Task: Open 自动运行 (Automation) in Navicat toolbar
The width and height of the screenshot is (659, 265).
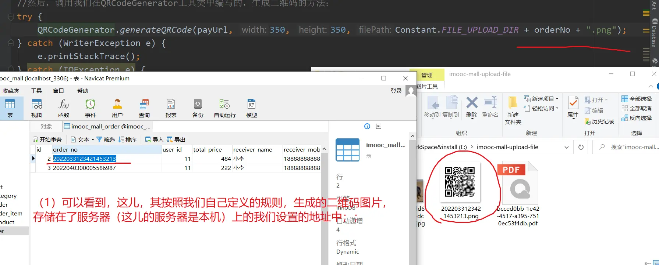Action: pyautogui.click(x=225, y=108)
